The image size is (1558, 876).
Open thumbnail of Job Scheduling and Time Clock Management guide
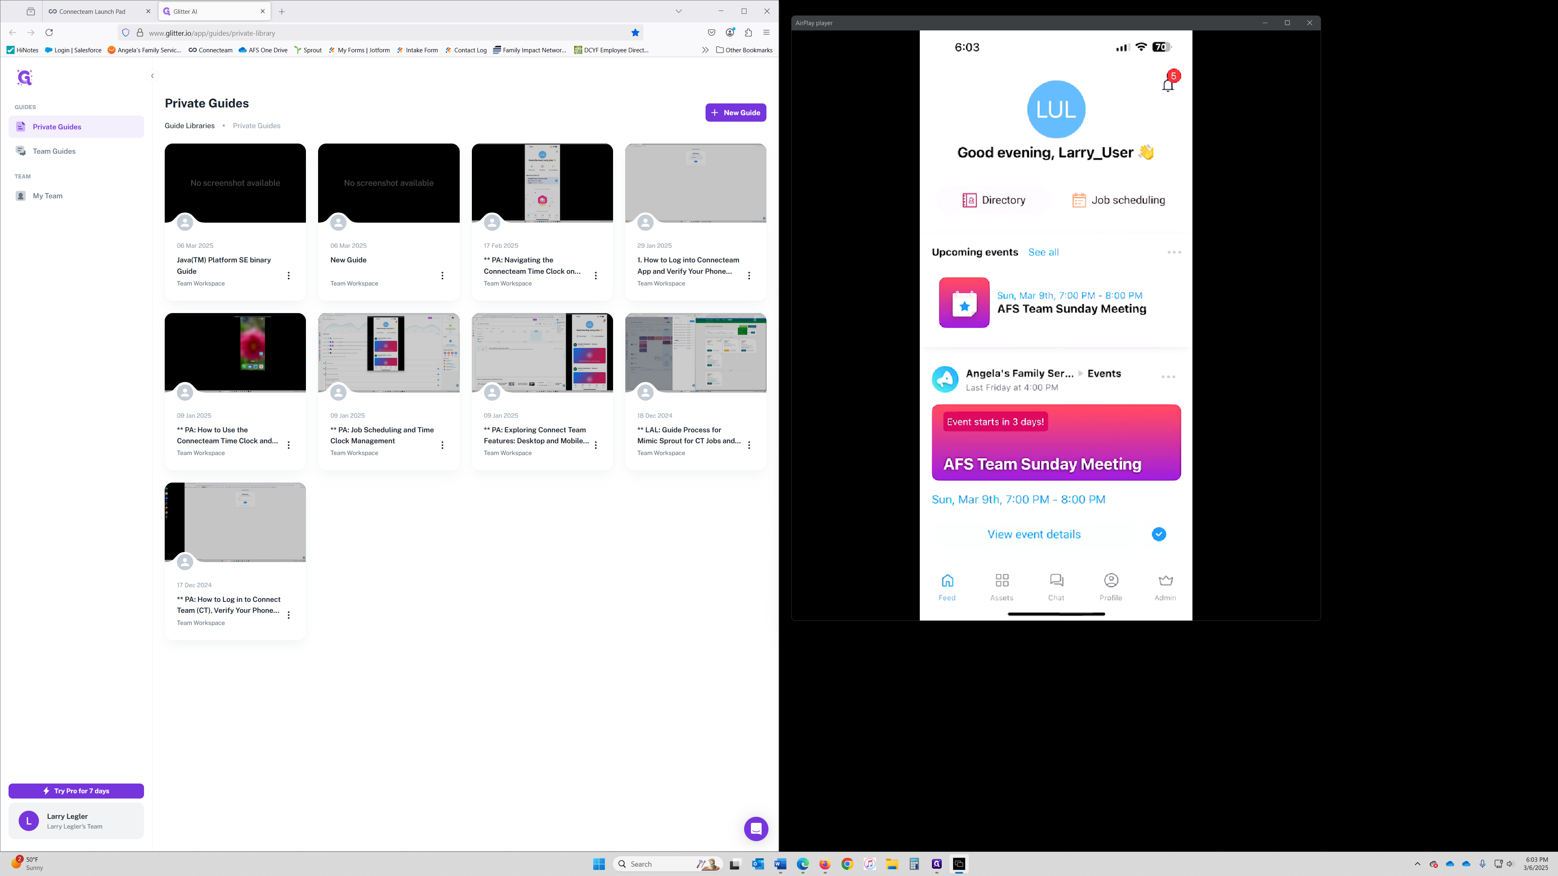tap(389, 352)
